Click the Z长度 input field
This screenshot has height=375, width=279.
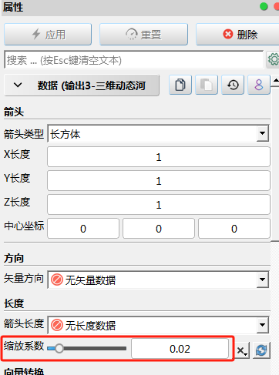pos(159,205)
